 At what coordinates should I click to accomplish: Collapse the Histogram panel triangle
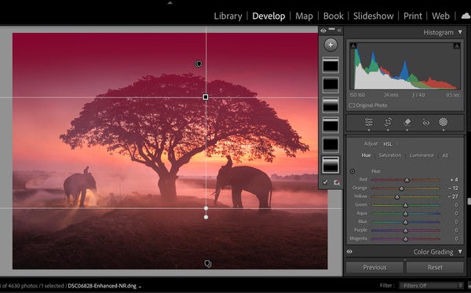(460, 32)
